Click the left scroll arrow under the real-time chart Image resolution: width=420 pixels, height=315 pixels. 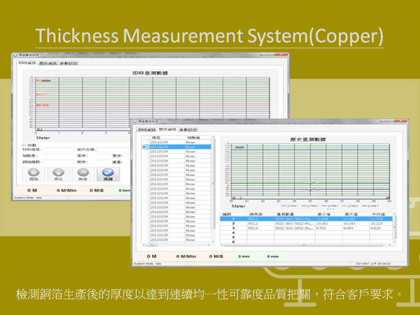tap(37, 128)
